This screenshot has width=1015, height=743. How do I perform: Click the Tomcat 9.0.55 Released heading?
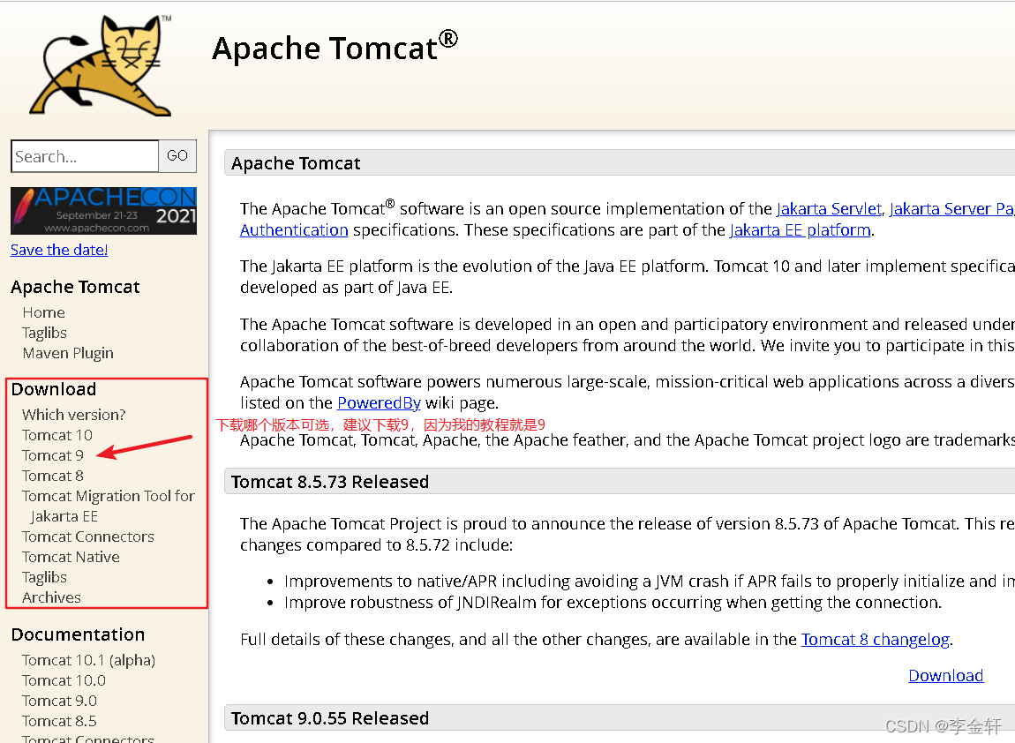tap(330, 718)
